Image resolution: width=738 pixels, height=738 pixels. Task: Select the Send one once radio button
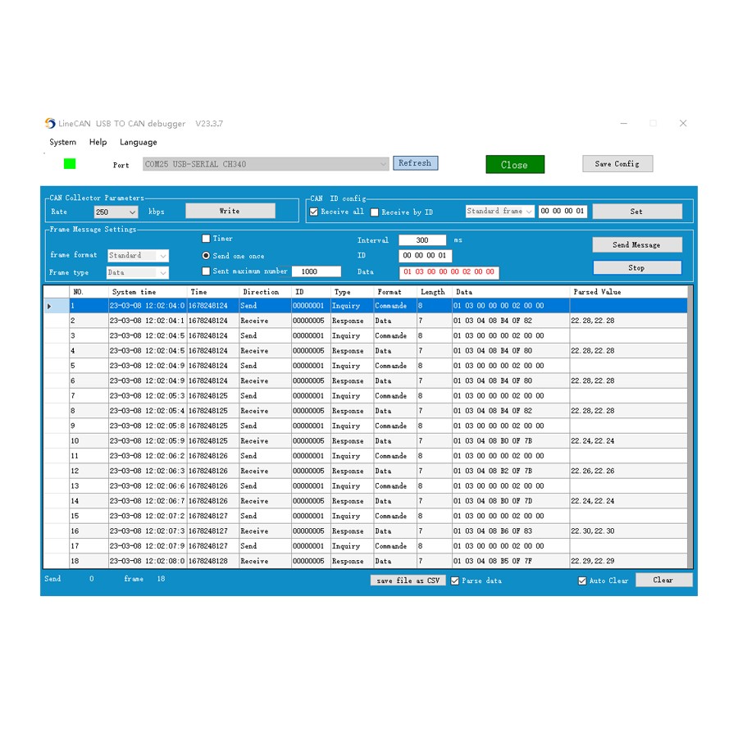(207, 256)
